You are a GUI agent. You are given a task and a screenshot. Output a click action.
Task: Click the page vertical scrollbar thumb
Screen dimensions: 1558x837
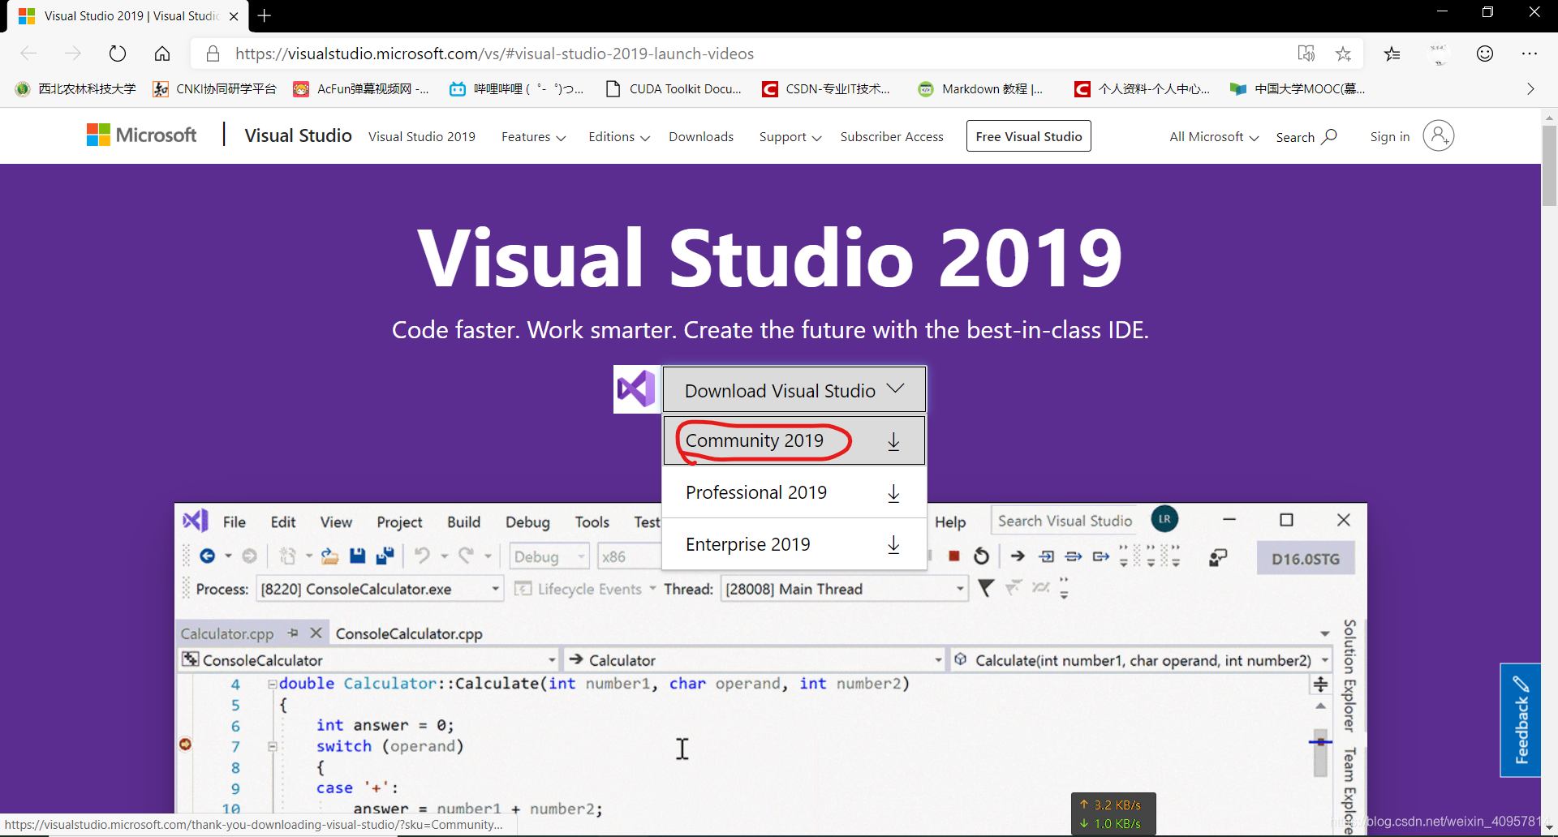(x=1549, y=166)
